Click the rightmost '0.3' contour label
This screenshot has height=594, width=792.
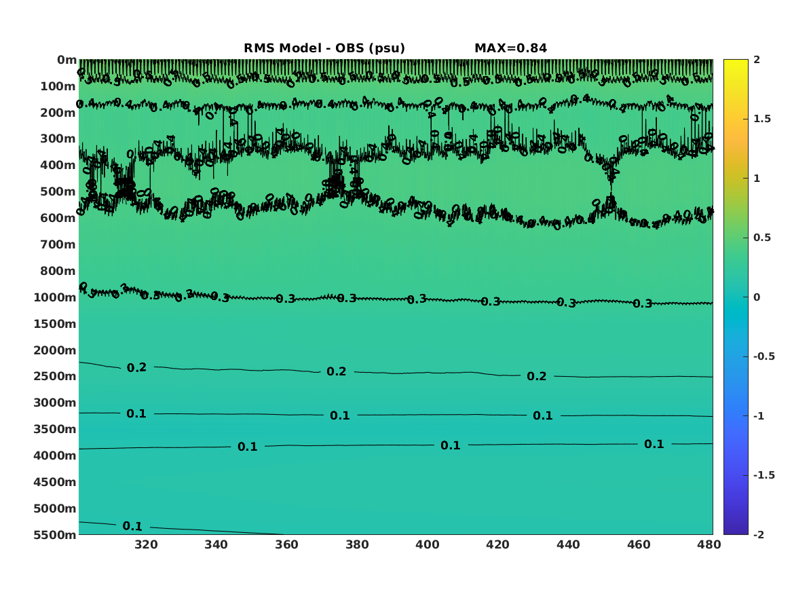[643, 303]
